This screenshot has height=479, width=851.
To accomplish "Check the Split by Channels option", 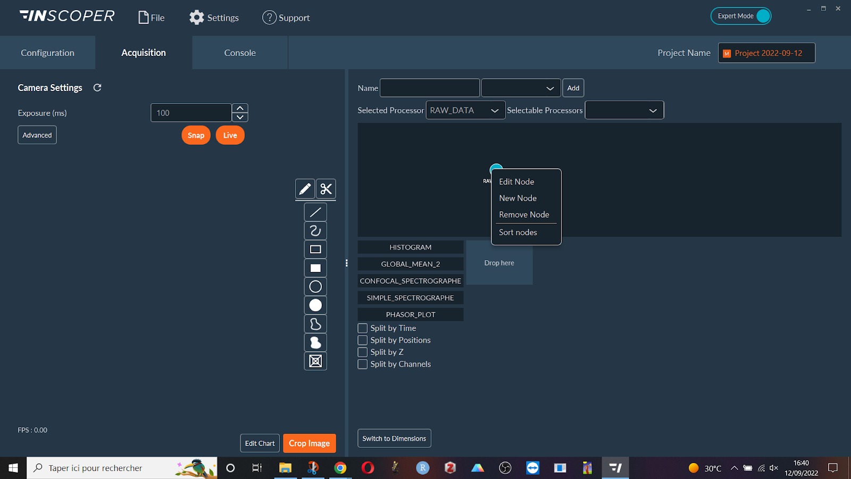I will coord(362,364).
